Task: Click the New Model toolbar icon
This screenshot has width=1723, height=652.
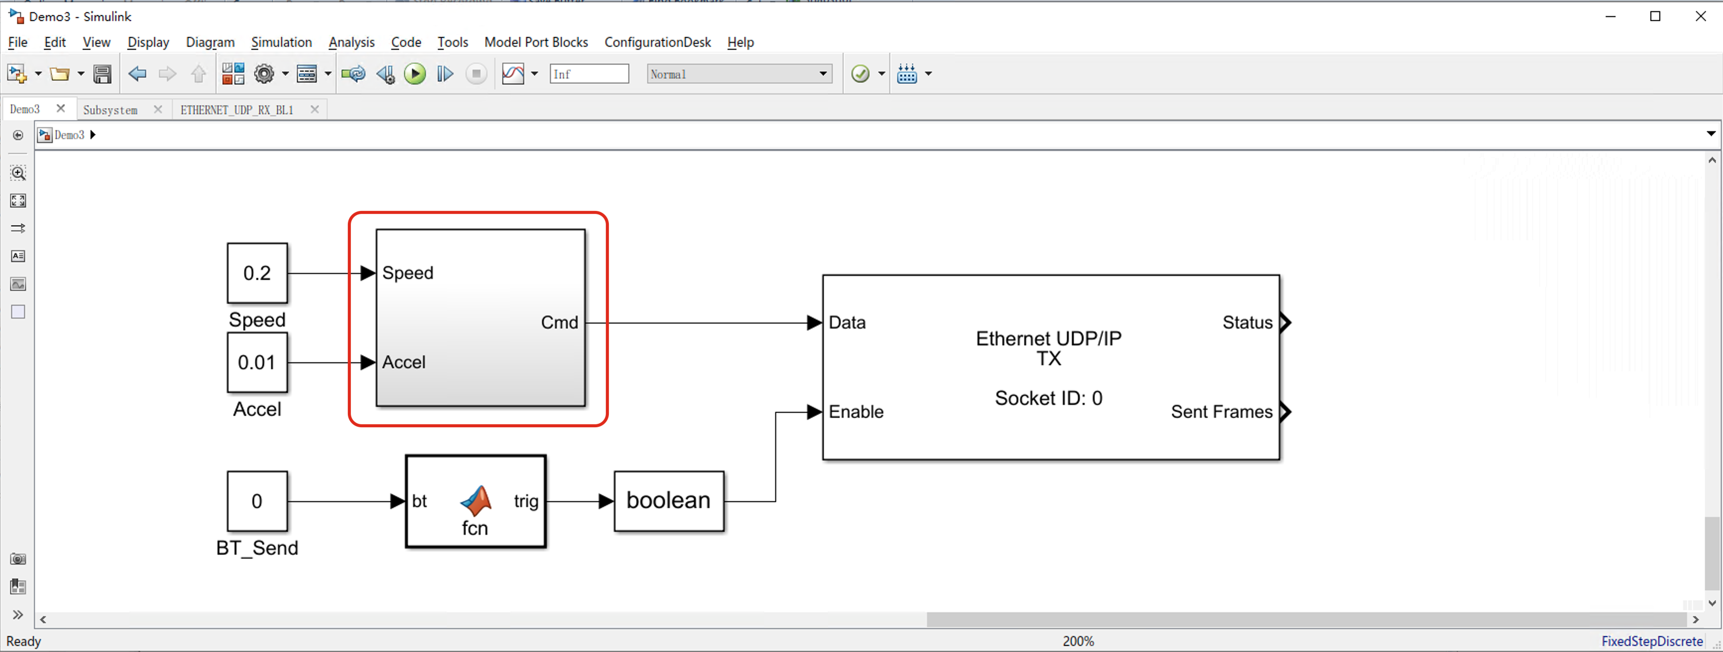Action: 17,73
